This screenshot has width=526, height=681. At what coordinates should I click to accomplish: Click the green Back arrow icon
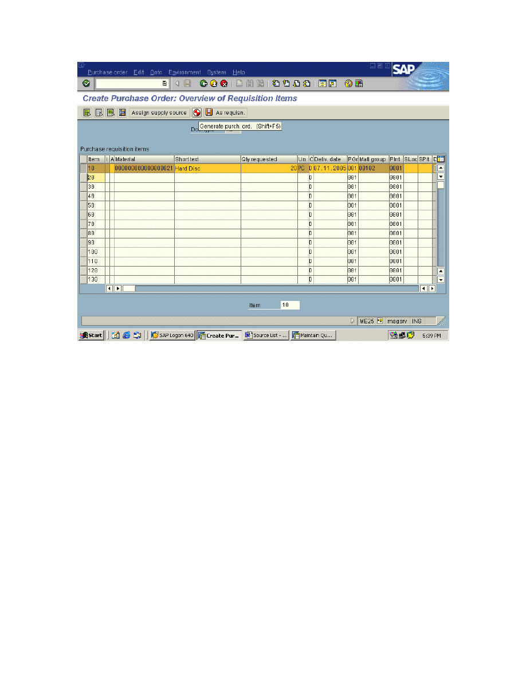pyautogui.click(x=203, y=84)
